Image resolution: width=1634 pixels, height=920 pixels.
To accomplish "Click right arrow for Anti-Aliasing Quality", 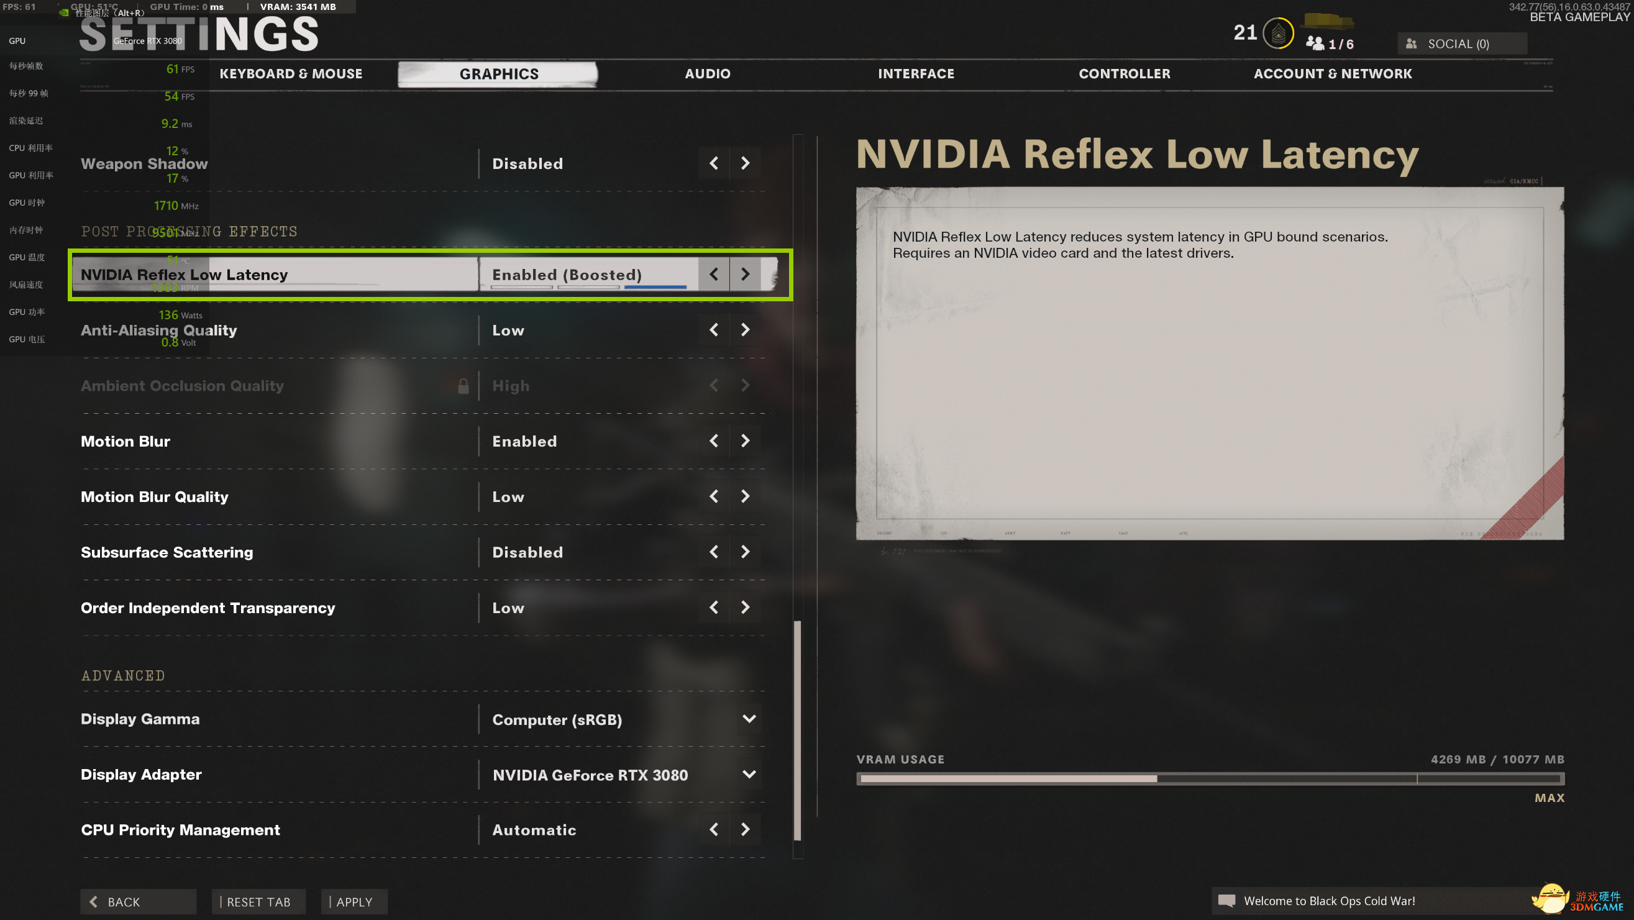I will point(746,330).
